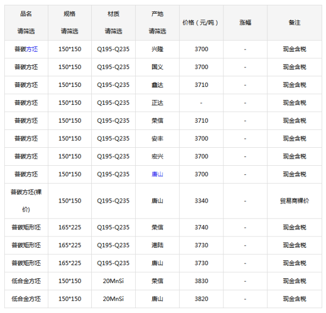Click Q195-Q235 material in the 安丰 row
Screen dimensions: 326x313
(x=114, y=139)
